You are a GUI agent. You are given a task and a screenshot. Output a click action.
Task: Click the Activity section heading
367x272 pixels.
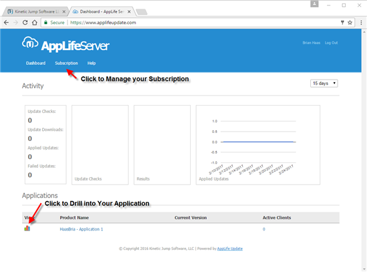click(33, 86)
